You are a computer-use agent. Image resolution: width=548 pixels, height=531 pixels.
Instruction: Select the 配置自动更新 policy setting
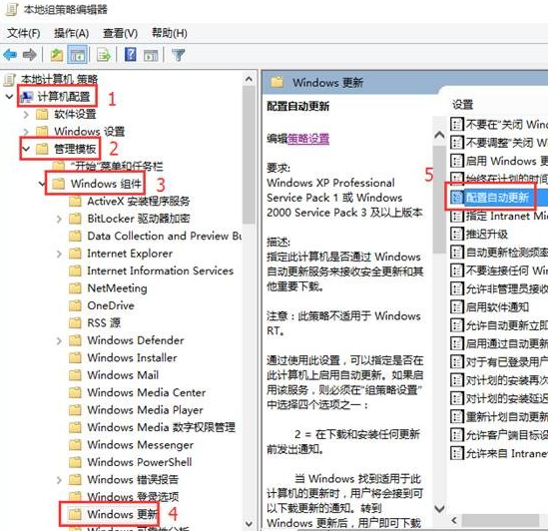497,198
